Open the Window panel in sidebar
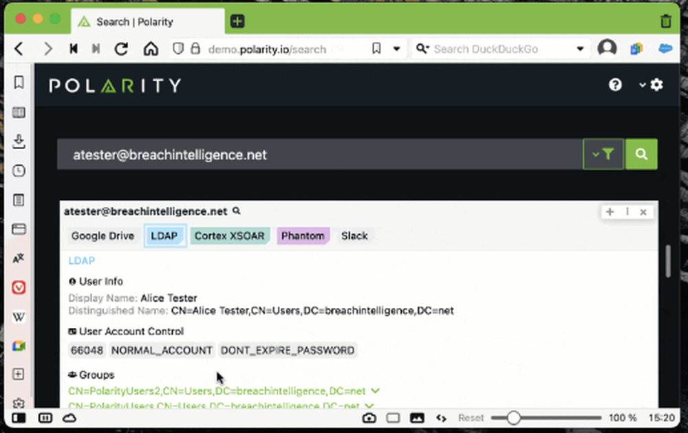This screenshot has width=688, height=433. tap(19, 229)
